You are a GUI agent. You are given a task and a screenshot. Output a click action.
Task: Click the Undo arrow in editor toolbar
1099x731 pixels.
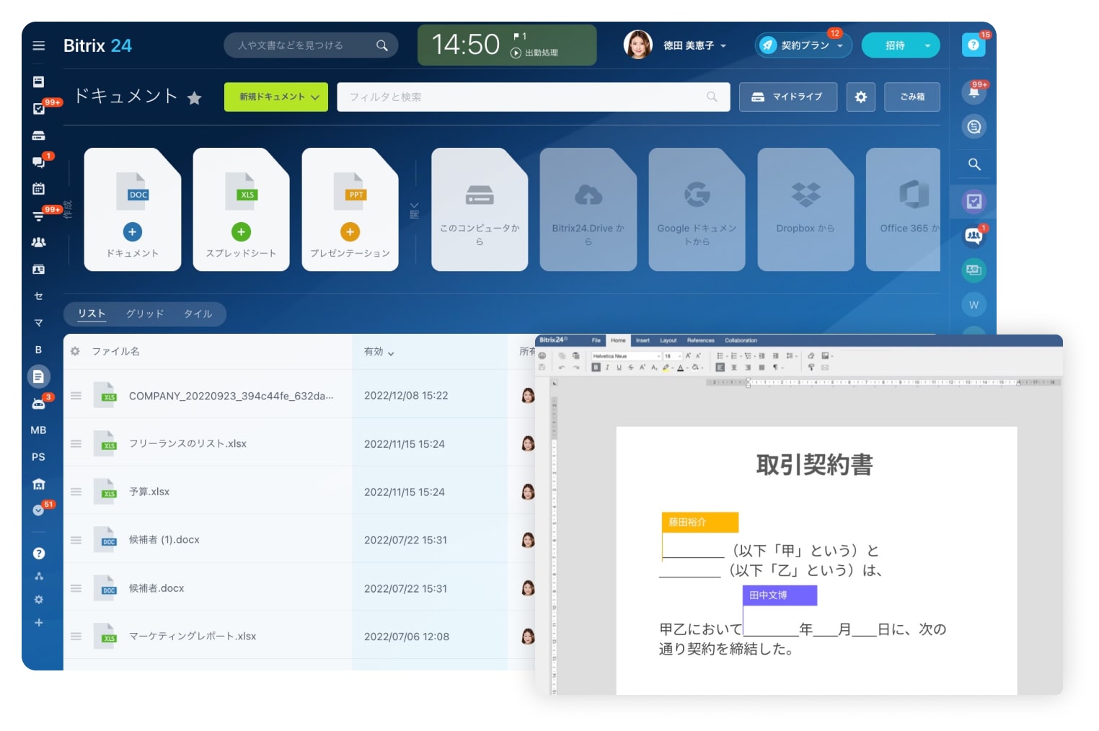click(x=562, y=368)
